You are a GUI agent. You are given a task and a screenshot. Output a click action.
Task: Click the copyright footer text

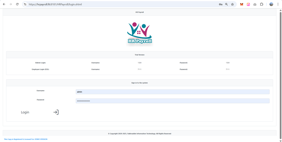coord(140,134)
